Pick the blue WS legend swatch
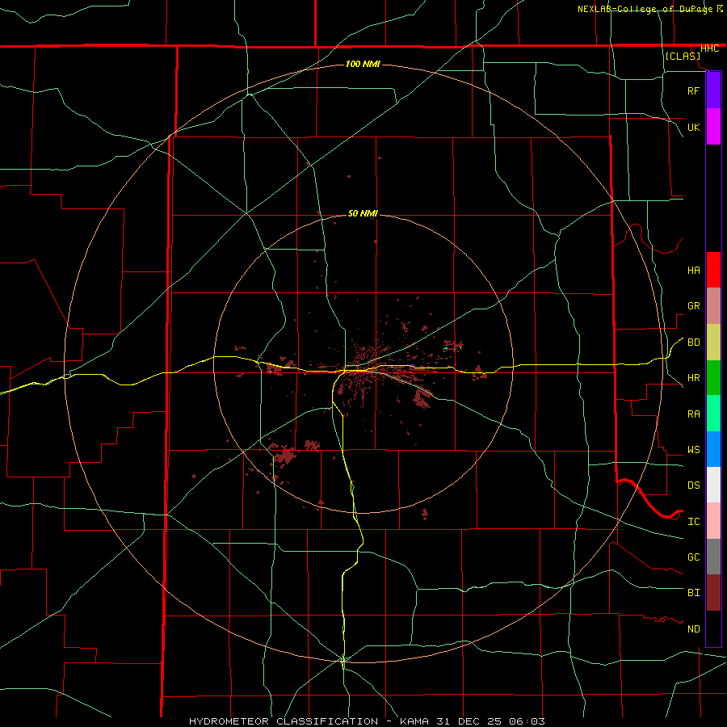Image resolution: width=727 pixels, height=727 pixels. [713, 449]
